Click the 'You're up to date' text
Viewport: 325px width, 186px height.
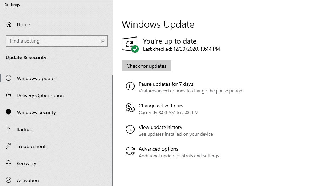point(170,41)
